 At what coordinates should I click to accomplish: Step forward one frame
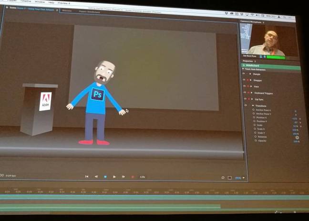point(124,177)
